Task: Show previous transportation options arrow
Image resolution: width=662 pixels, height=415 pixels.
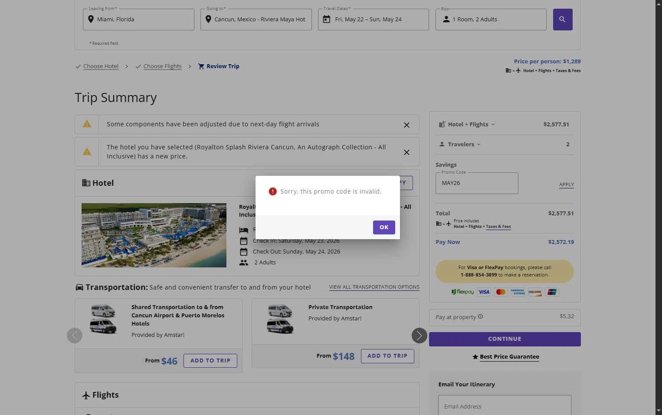Action: pyautogui.click(x=75, y=336)
